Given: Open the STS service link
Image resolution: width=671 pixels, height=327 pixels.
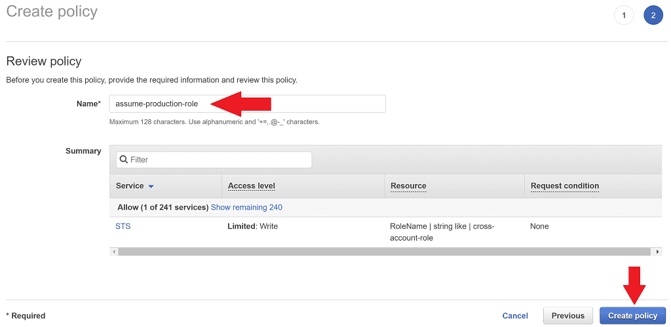Looking at the screenshot, I should pyautogui.click(x=123, y=226).
